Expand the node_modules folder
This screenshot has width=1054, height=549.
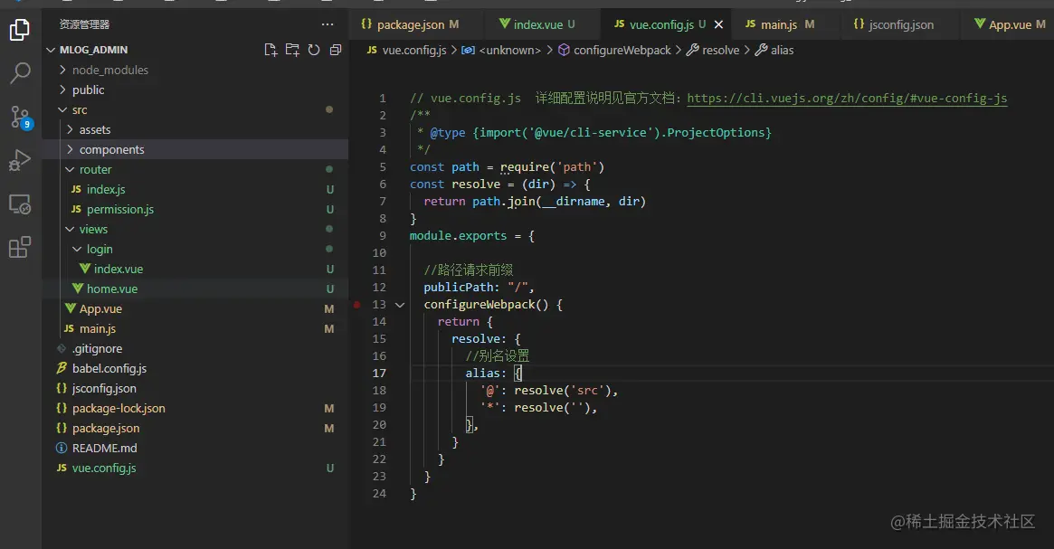click(62, 70)
